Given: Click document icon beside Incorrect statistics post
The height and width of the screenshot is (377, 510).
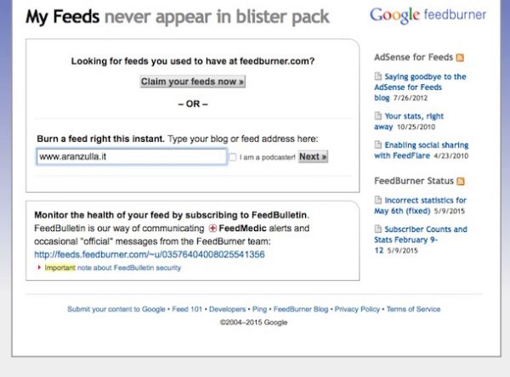Looking at the screenshot, I should [378, 200].
